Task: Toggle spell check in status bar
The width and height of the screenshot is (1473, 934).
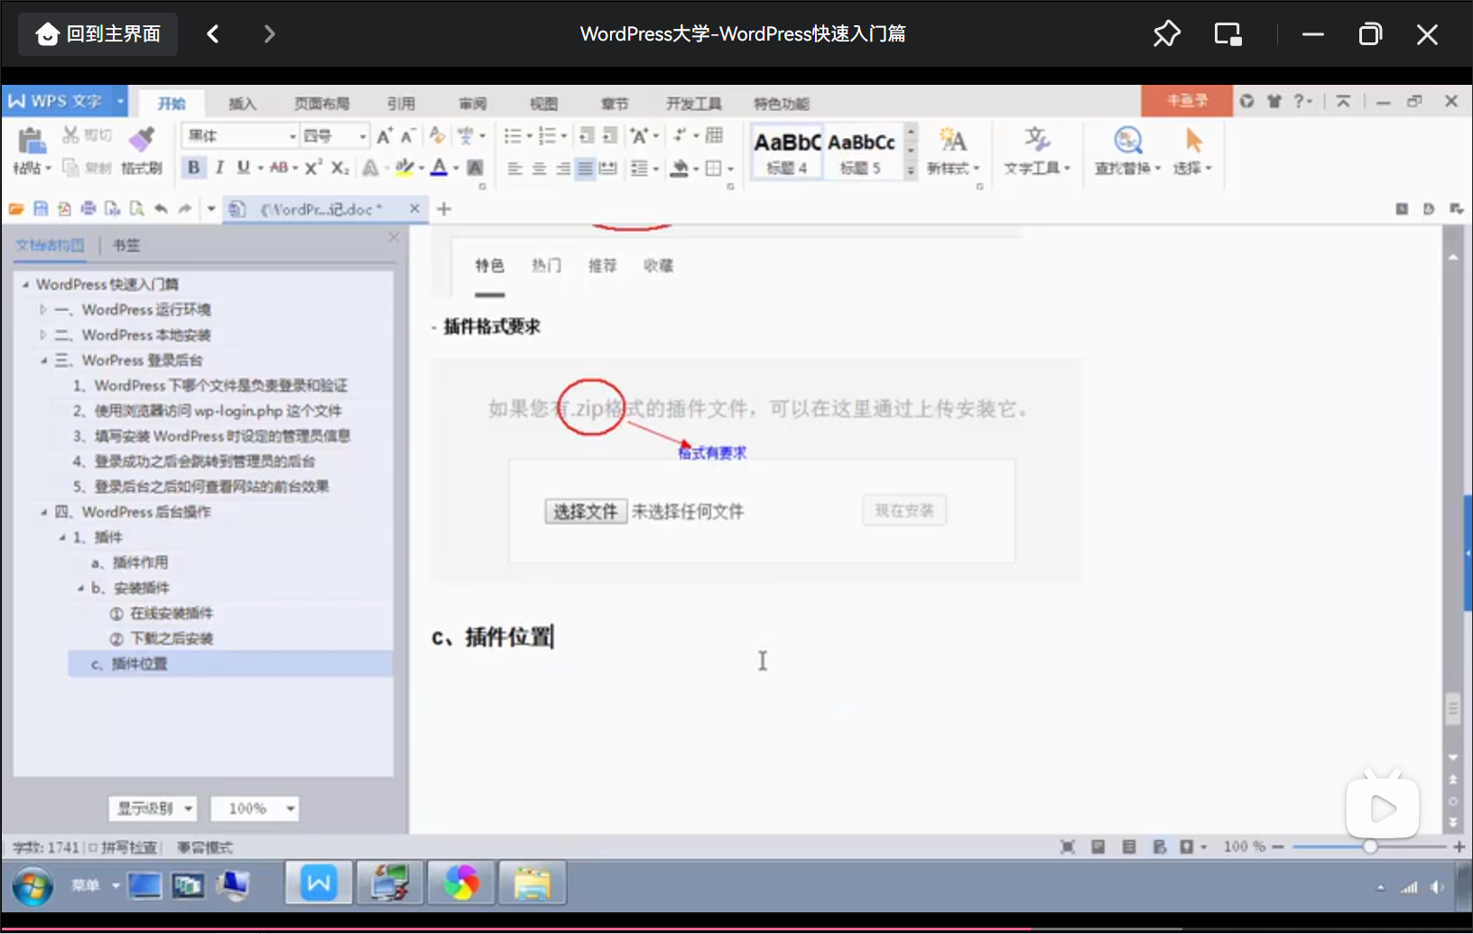Action: pyautogui.click(x=123, y=847)
